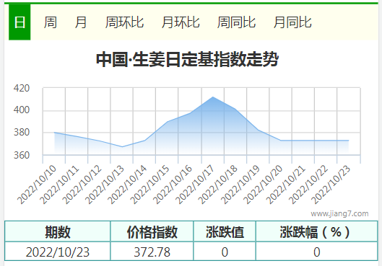Open the 月环比 tab
Viewport: 382px width, 266px height.
click(181, 22)
